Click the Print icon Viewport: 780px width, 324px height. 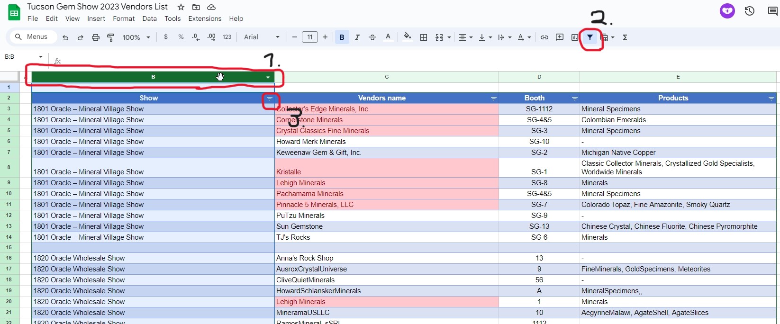click(96, 37)
